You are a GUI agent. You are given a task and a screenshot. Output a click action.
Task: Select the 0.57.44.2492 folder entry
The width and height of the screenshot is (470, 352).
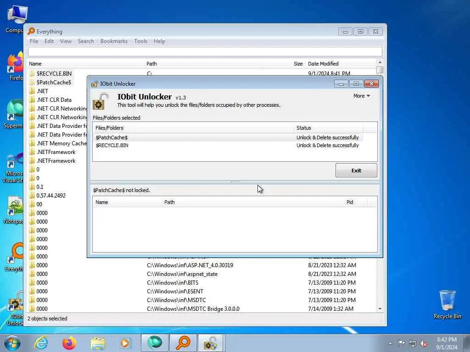click(x=51, y=195)
